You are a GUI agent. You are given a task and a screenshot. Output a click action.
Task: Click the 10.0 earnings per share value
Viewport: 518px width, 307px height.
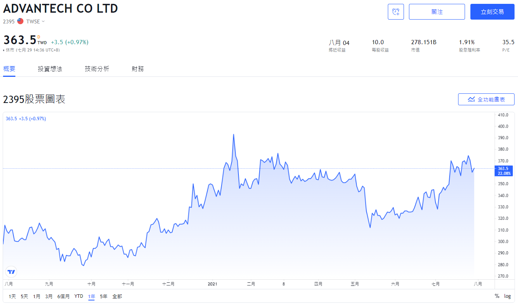378,42
